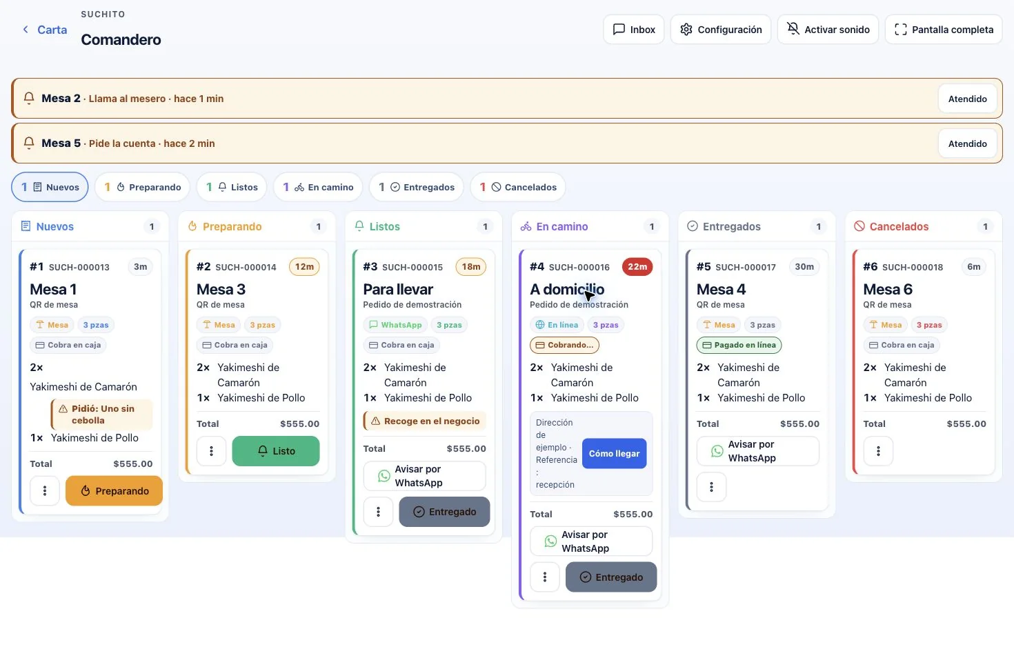Open options menu for order #3 Para llevar
Image resolution: width=1014 pixels, height=658 pixels.
[x=378, y=512]
